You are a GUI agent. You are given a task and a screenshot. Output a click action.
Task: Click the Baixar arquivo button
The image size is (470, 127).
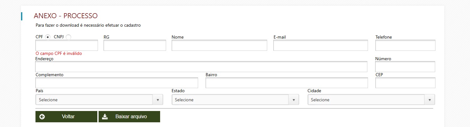129,117
